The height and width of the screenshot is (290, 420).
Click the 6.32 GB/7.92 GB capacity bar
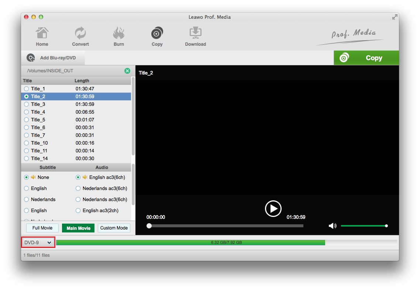click(227, 242)
